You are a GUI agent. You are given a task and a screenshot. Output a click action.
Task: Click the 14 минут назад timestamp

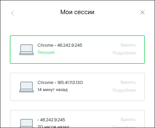pos(53,90)
